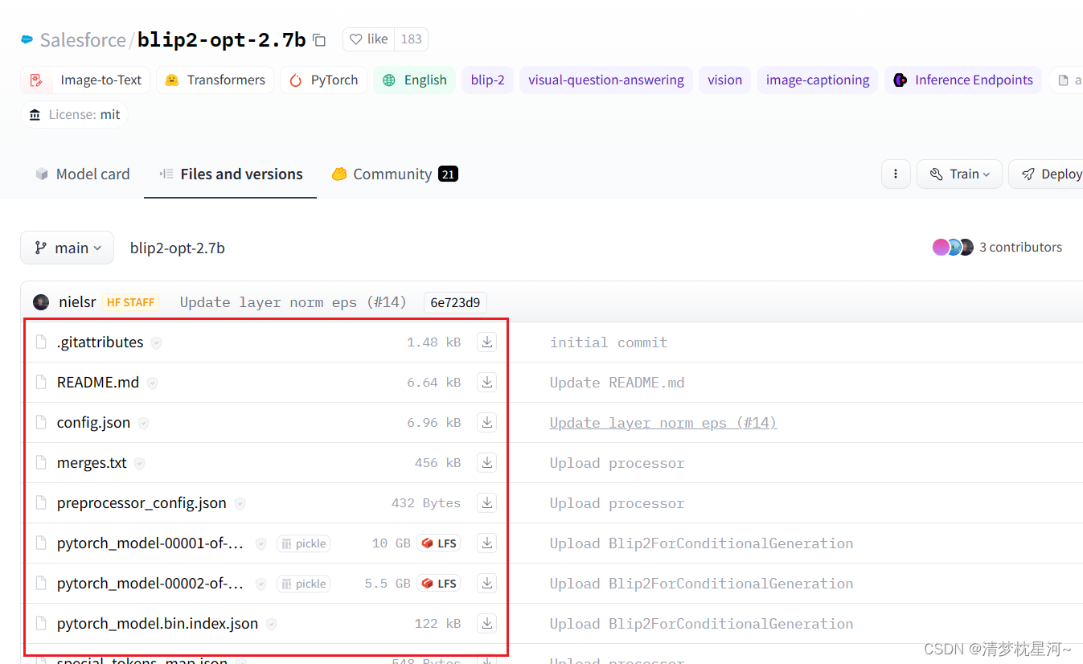Expand the Train dropdown

(959, 174)
